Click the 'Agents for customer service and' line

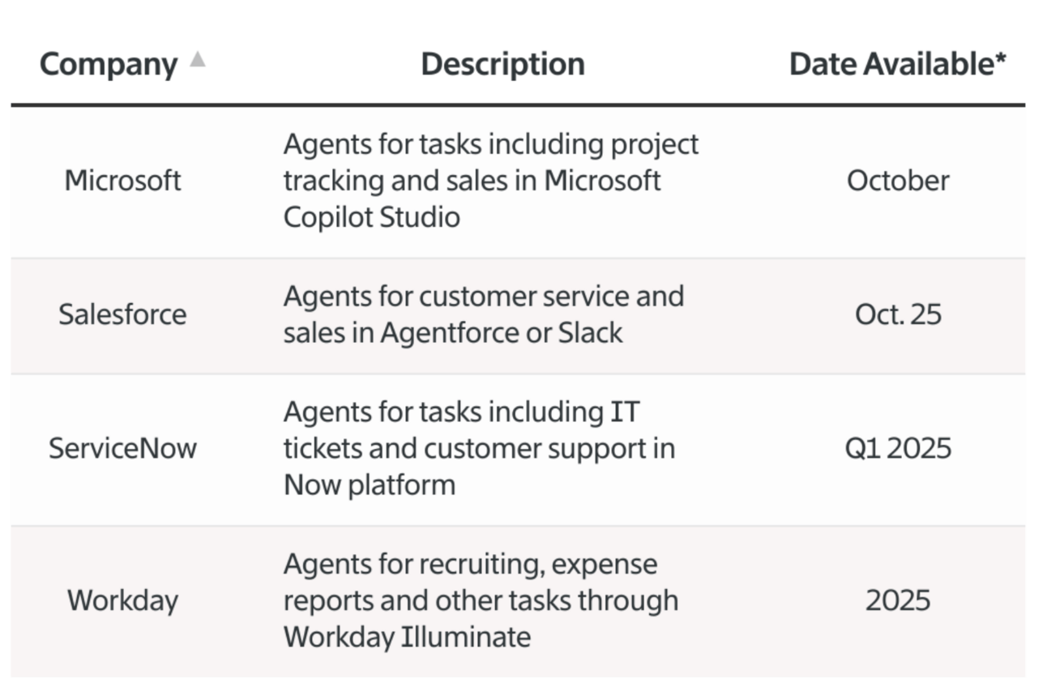(x=483, y=297)
